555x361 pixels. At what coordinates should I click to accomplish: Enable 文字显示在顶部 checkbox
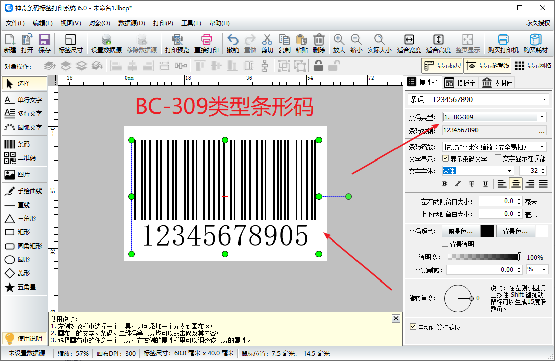498,158
